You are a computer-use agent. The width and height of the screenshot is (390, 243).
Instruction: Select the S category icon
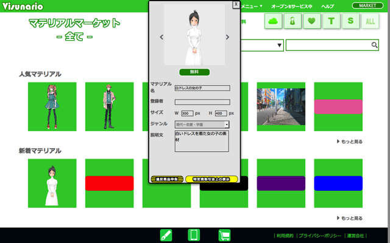(351, 21)
